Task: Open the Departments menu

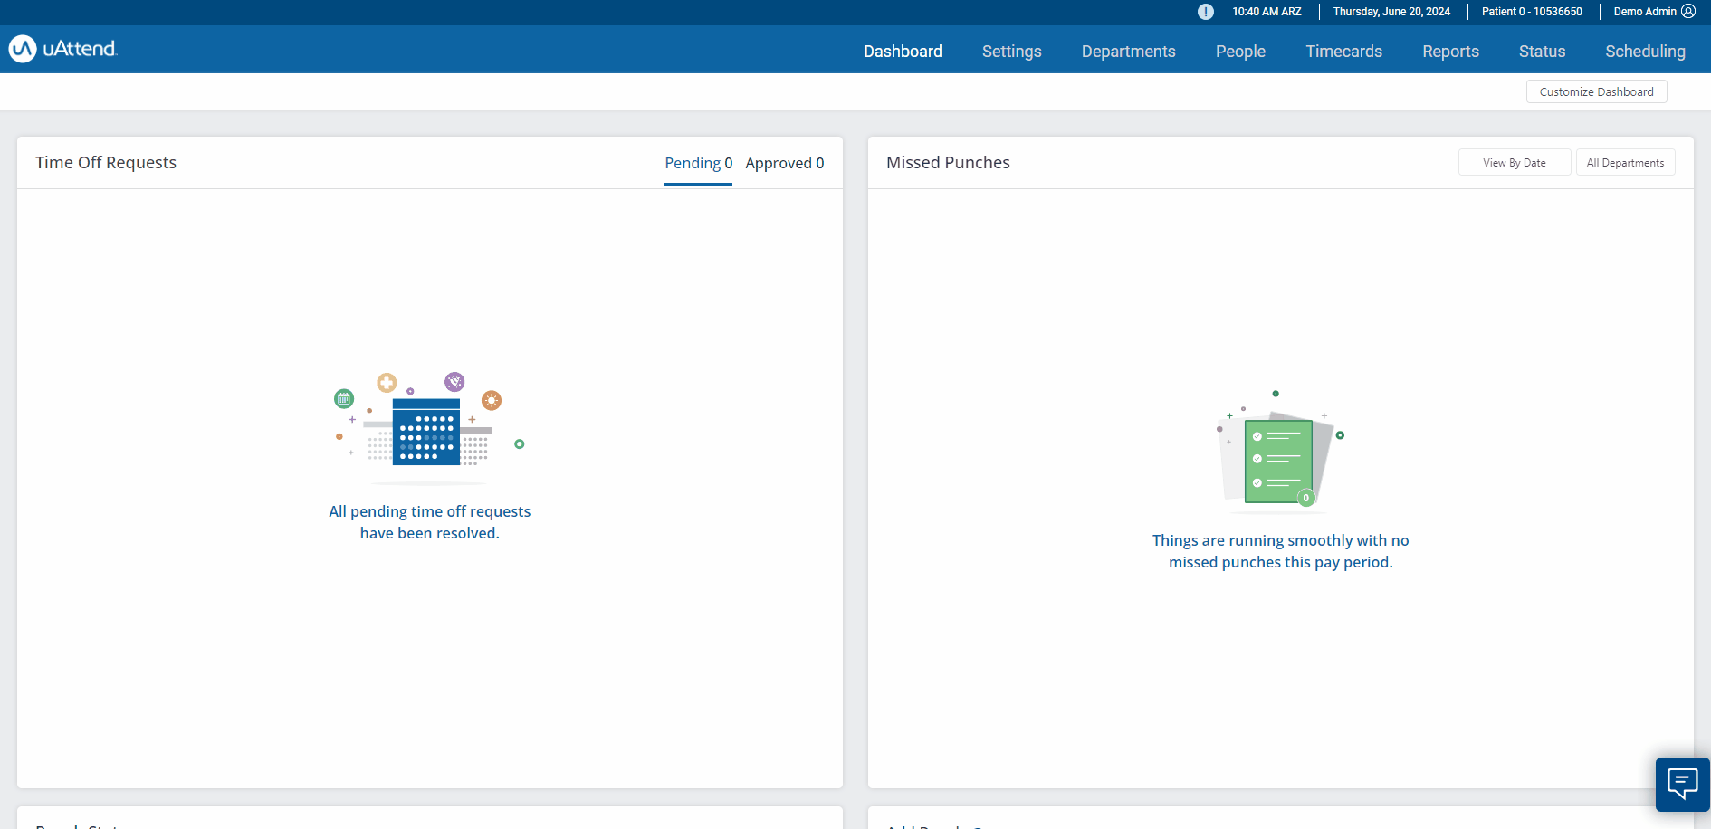Action: tap(1128, 52)
